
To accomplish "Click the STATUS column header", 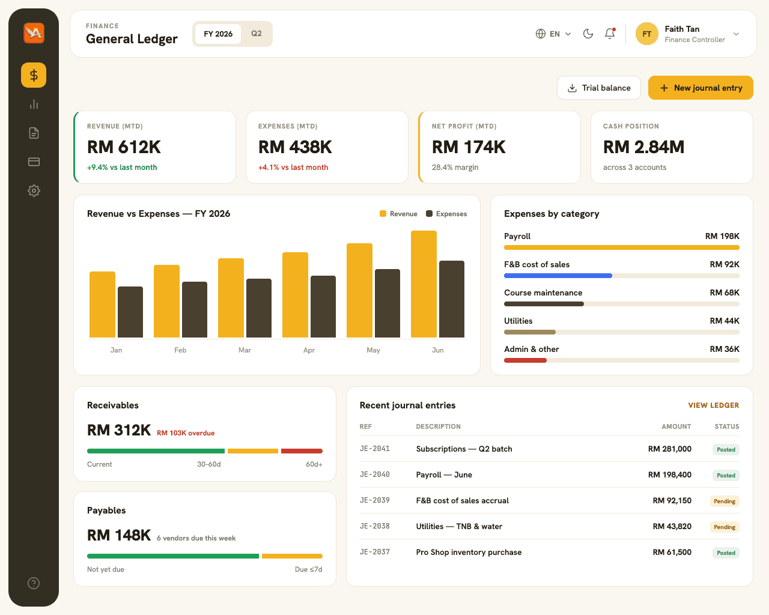I will tap(727, 426).
